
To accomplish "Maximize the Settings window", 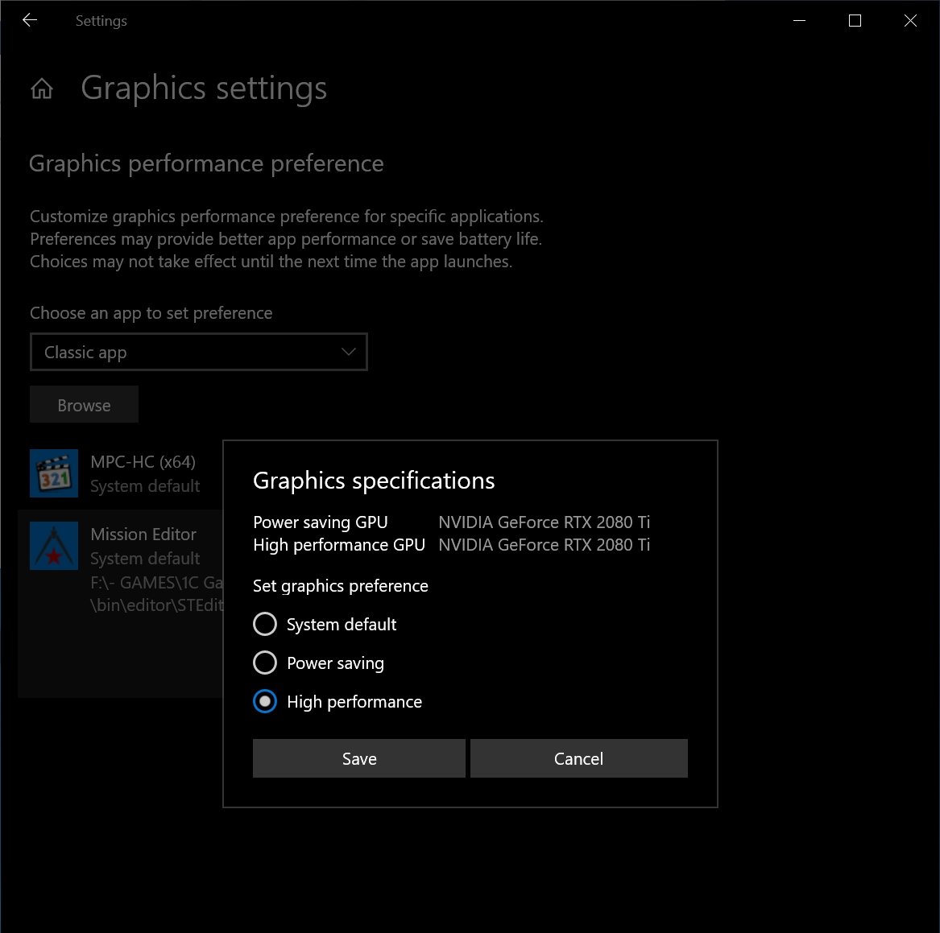I will tap(855, 20).
